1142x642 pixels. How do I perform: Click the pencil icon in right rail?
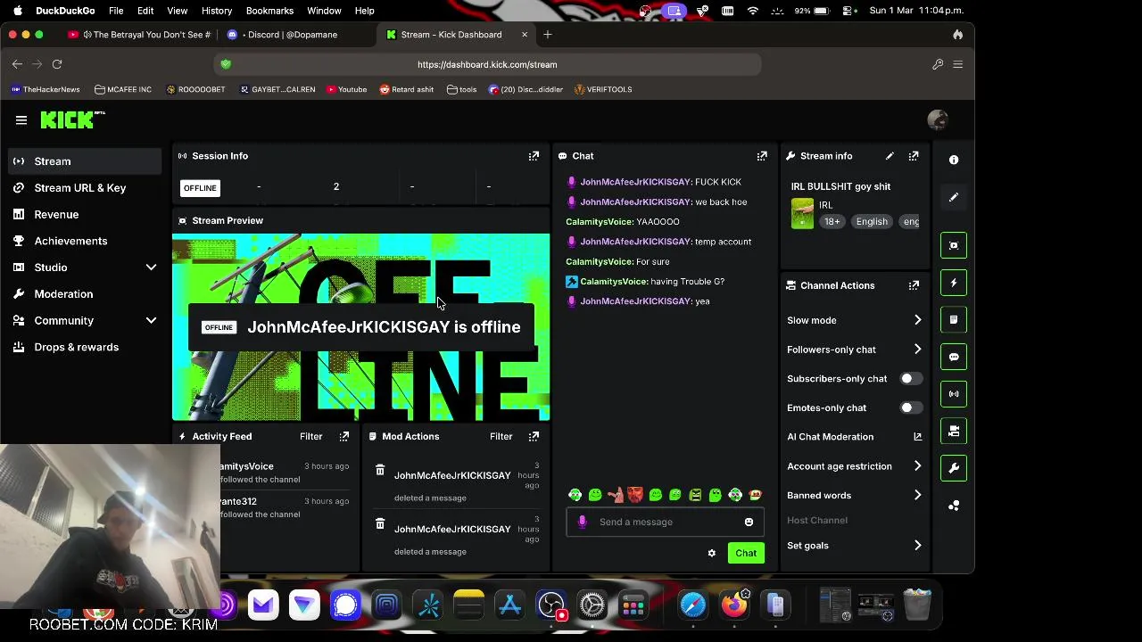point(954,197)
